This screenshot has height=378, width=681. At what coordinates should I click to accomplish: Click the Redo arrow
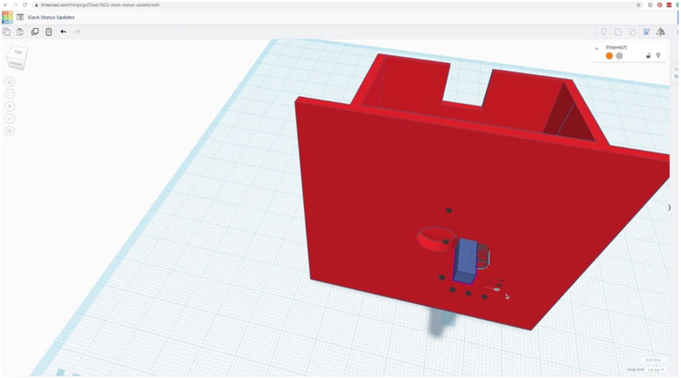[x=77, y=31]
